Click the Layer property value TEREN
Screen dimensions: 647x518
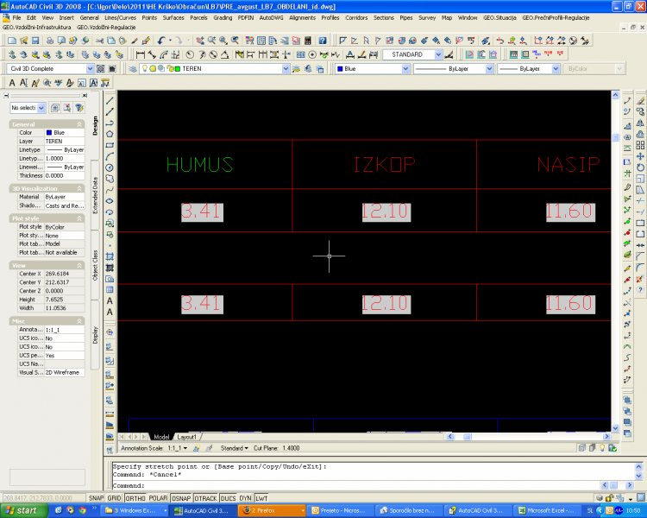65,142
